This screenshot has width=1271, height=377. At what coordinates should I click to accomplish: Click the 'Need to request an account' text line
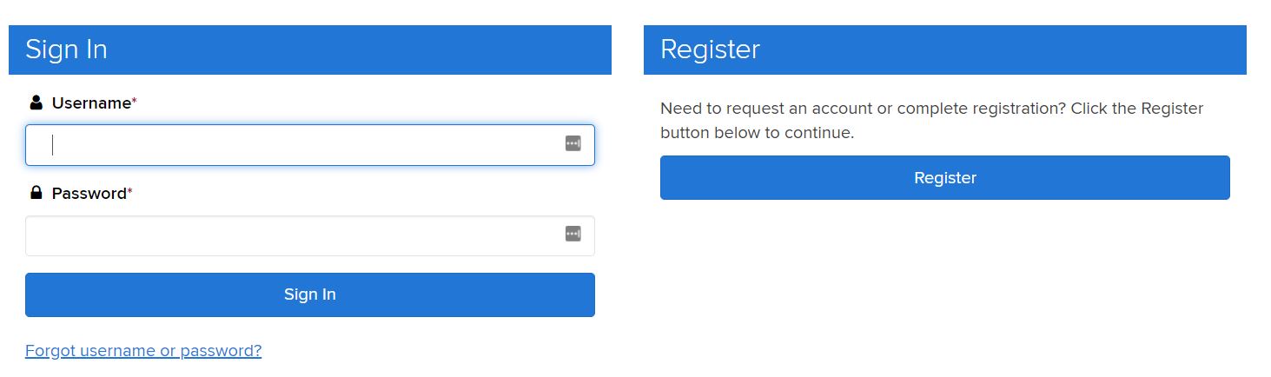(932, 109)
